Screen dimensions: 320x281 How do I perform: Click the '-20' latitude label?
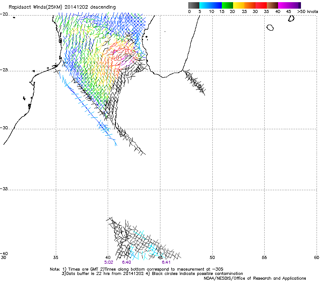(x=4, y=14)
